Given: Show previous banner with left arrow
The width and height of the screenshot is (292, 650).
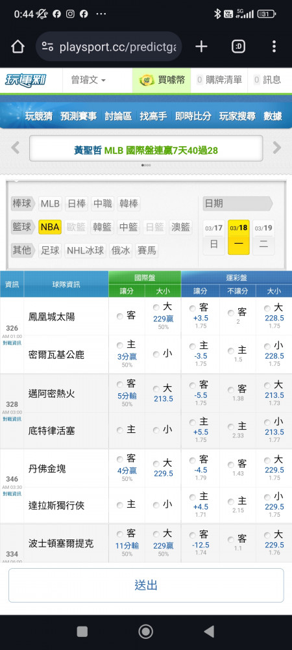Looking at the screenshot, I should click(x=16, y=148).
